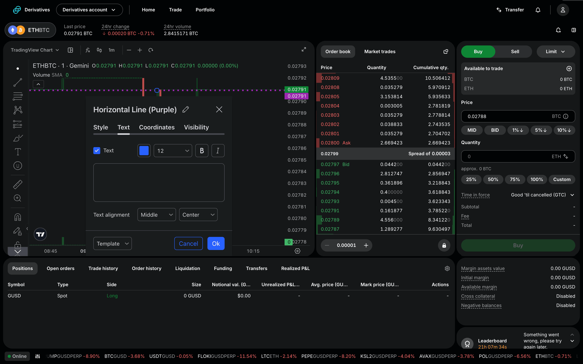Lock order book grouping

click(x=444, y=245)
